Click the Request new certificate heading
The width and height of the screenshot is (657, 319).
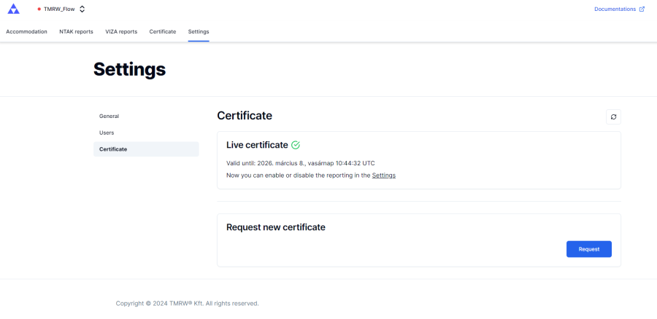(276, 227)
